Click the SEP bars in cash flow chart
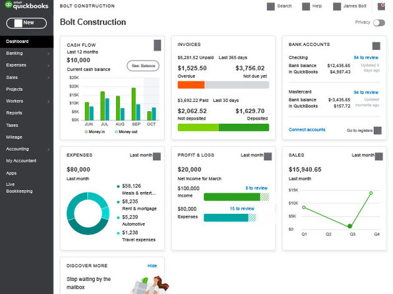 tap(136, 104)
